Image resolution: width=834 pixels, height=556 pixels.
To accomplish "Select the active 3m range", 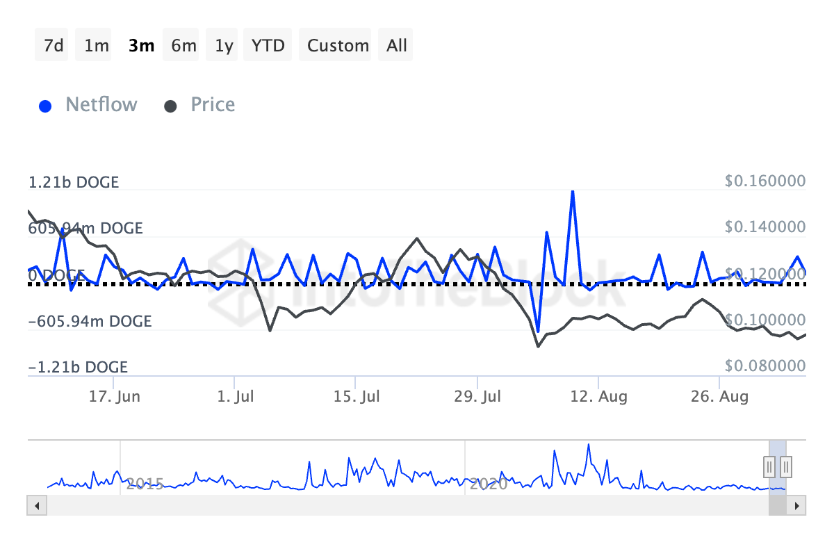I will coord(141,46).
